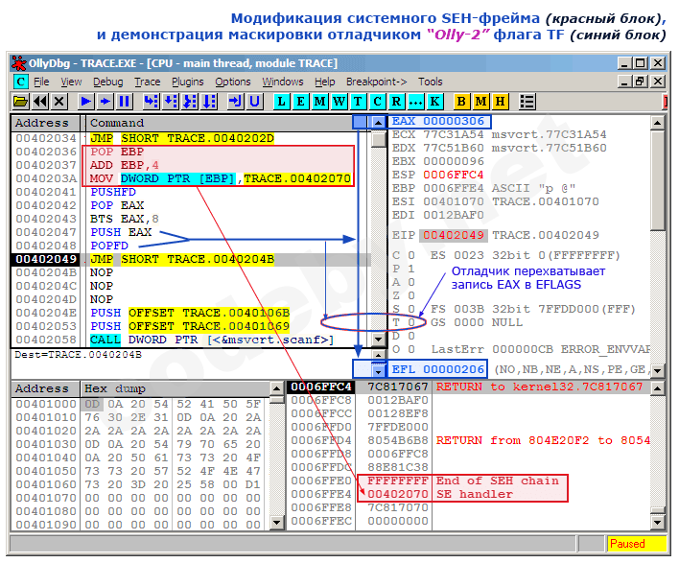Open Memory breakpoints with yellow M icon
This screenshot has height=563, width=679.
pyautogui.click(x=480, y=102)
